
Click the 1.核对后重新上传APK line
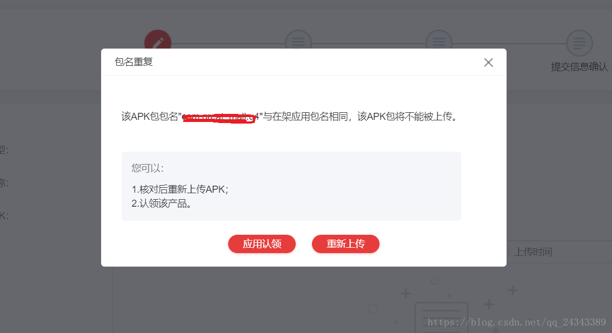click(180, 189)
